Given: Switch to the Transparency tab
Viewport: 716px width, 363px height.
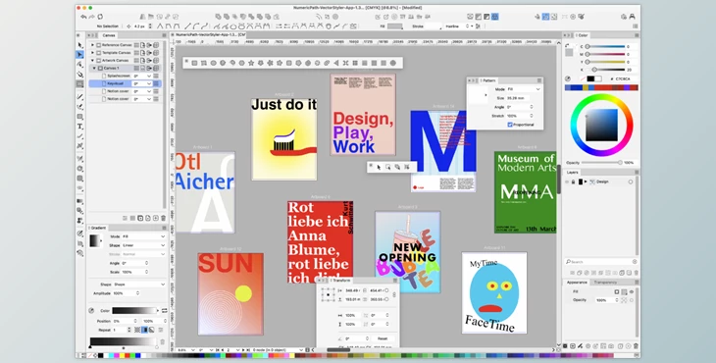Looking at the screenshot, I should (x=605, y=283).
